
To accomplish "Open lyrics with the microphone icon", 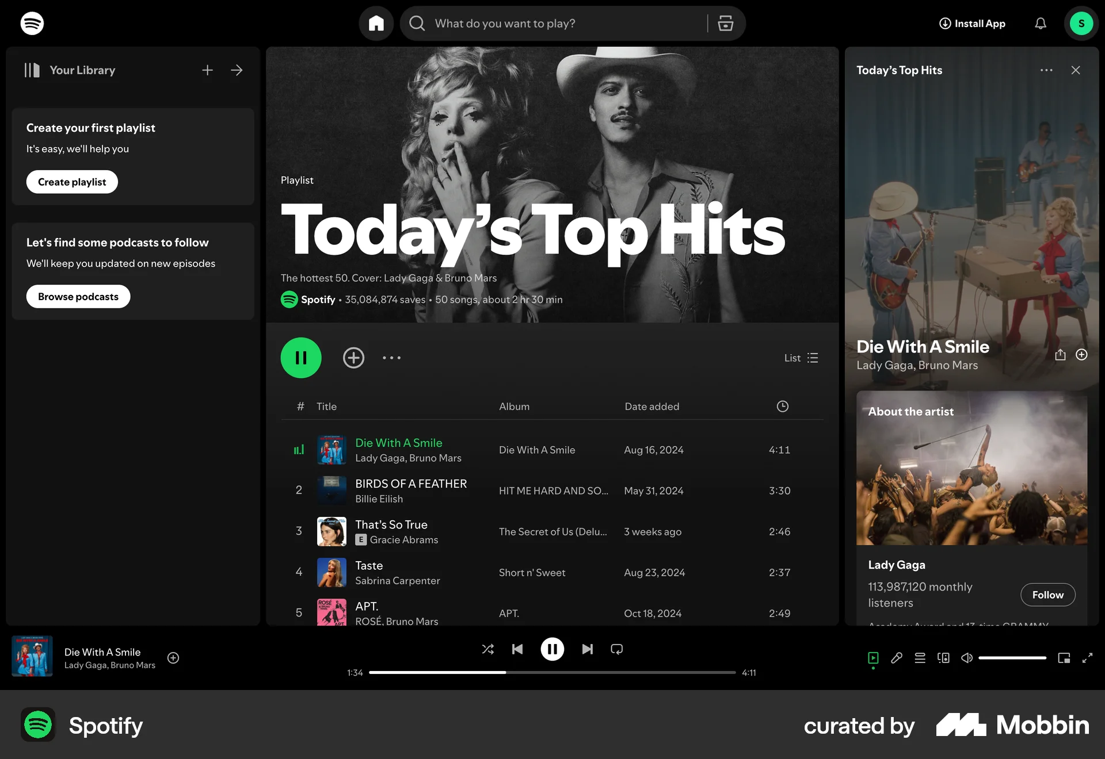I will pos(896,658).
